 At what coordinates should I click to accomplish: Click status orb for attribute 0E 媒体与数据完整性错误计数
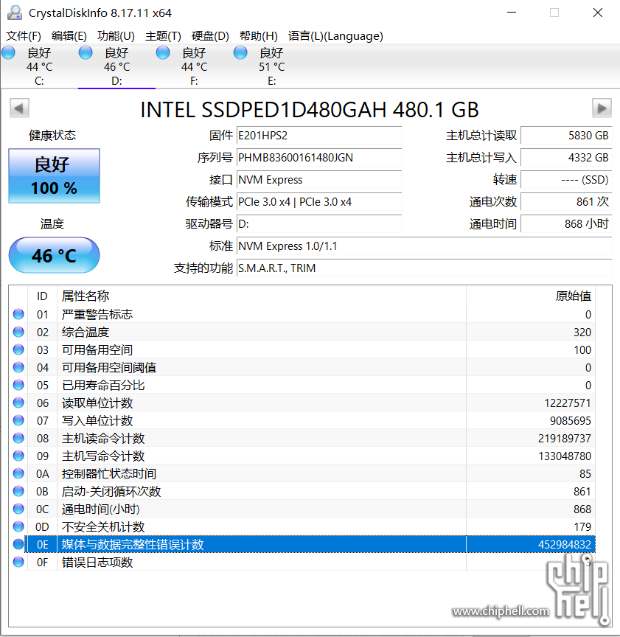click(18, 544)
